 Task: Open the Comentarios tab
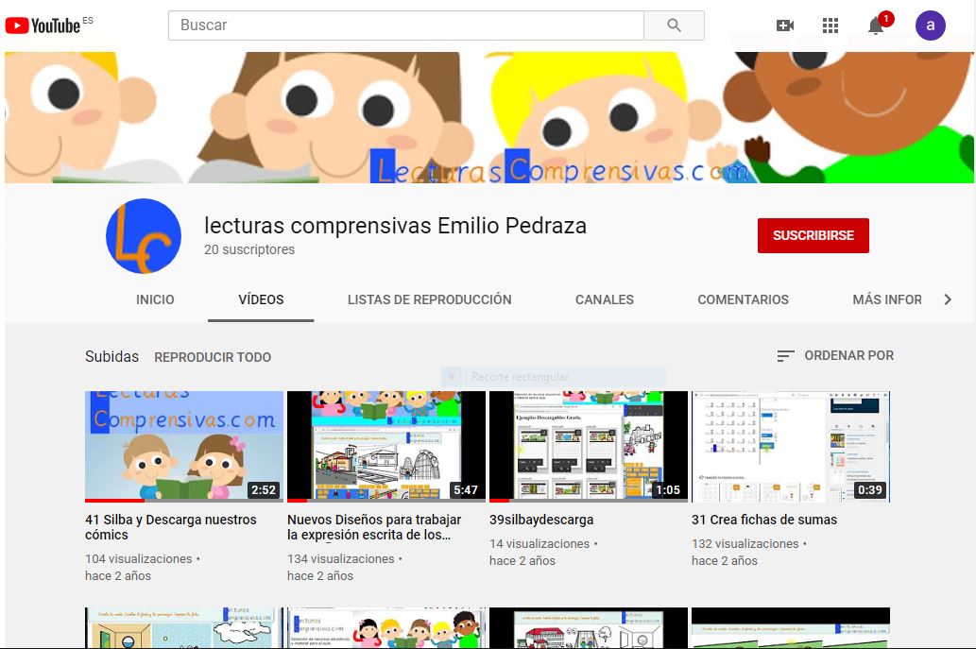[x=744, y=299]
